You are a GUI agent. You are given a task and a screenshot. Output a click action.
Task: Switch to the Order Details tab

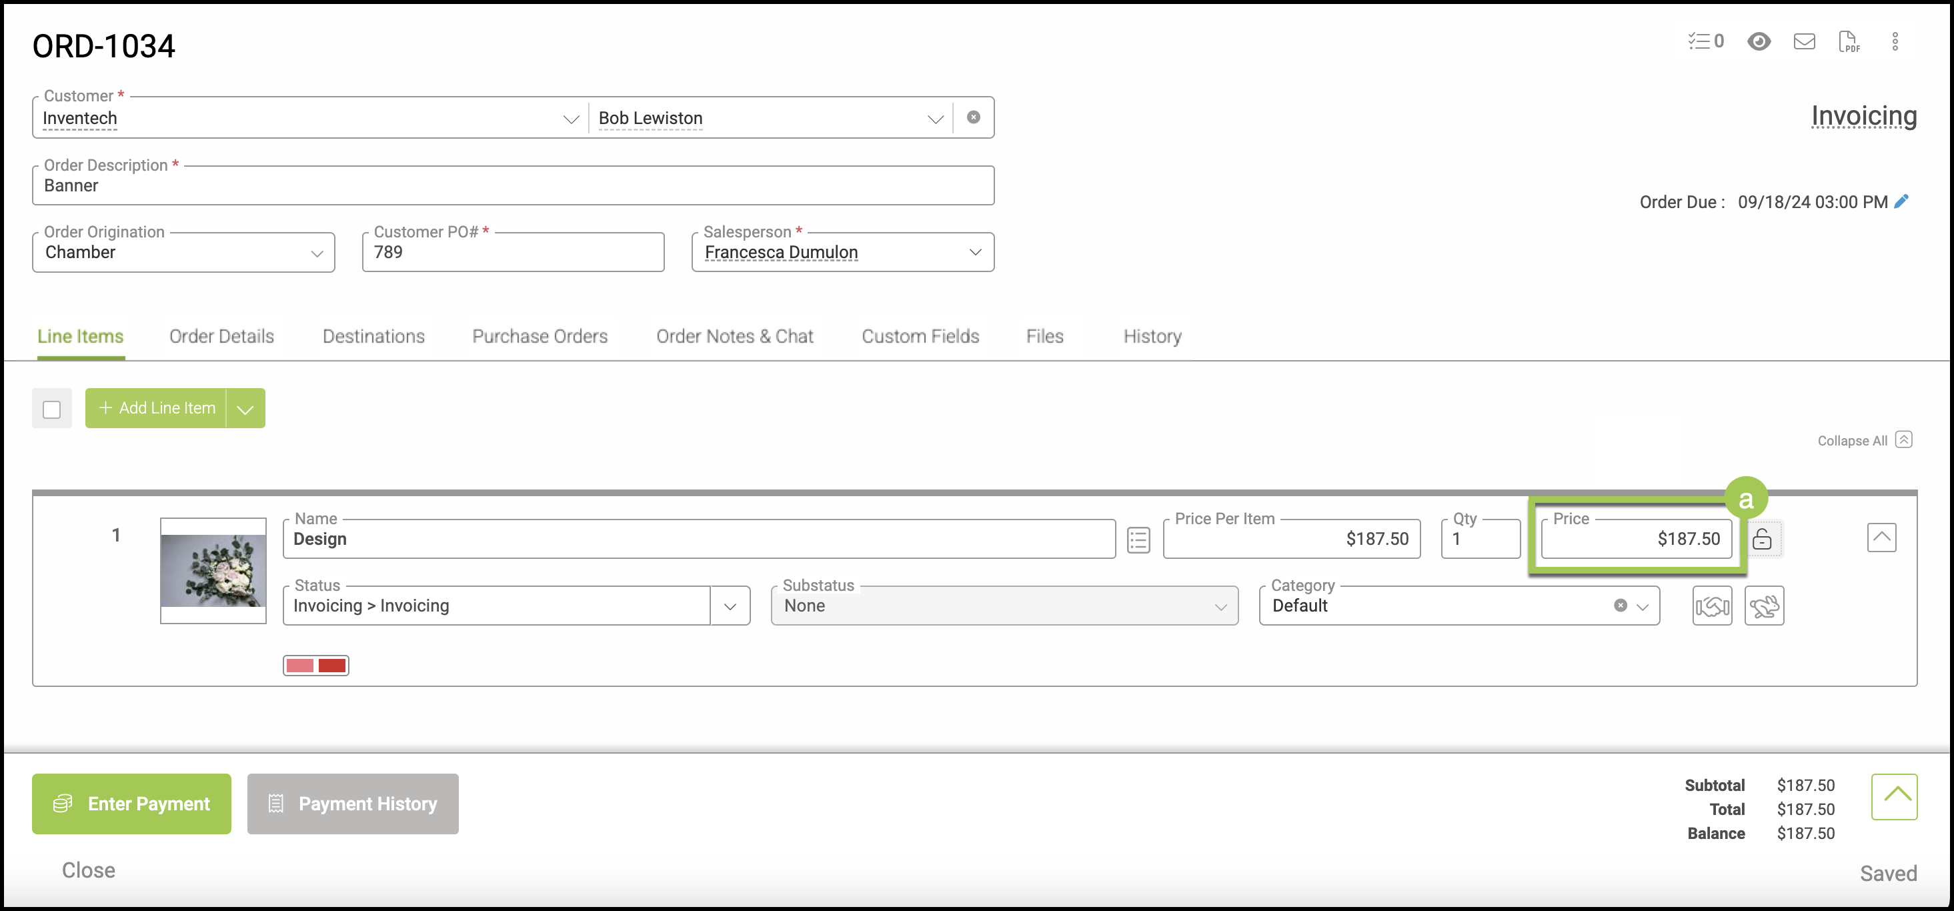[x=221, y=337]
